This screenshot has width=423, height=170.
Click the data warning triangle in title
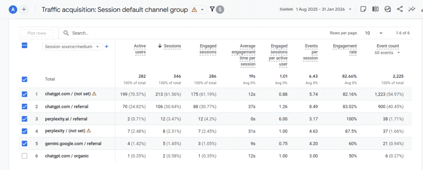(195, 9)
